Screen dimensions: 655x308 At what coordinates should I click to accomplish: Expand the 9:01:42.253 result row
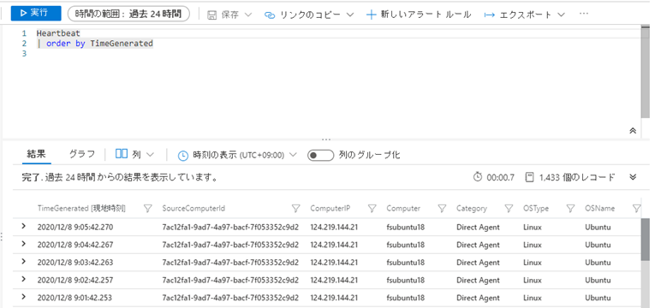pyautogui.click(x=23, y=296)
